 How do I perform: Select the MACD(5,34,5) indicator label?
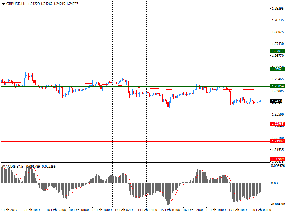pyautogui.click(x=13, y=167)
